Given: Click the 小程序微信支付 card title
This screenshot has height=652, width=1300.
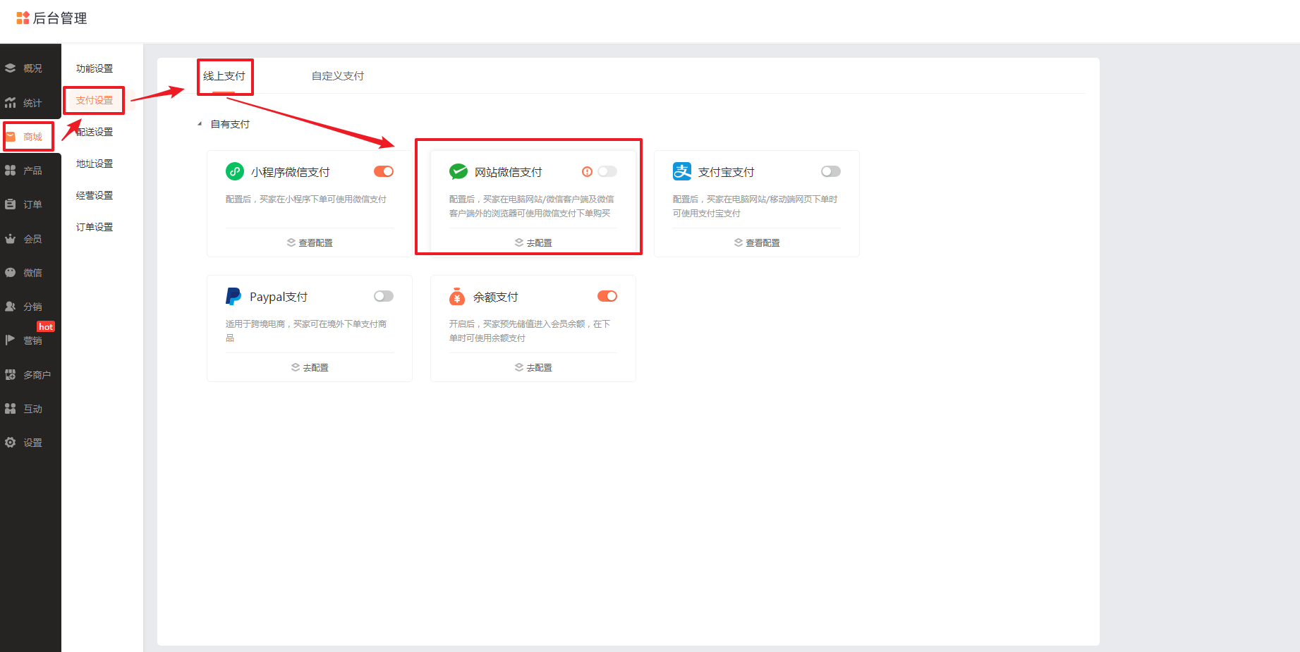Looking at the screenshot, I should click(291, 172).
